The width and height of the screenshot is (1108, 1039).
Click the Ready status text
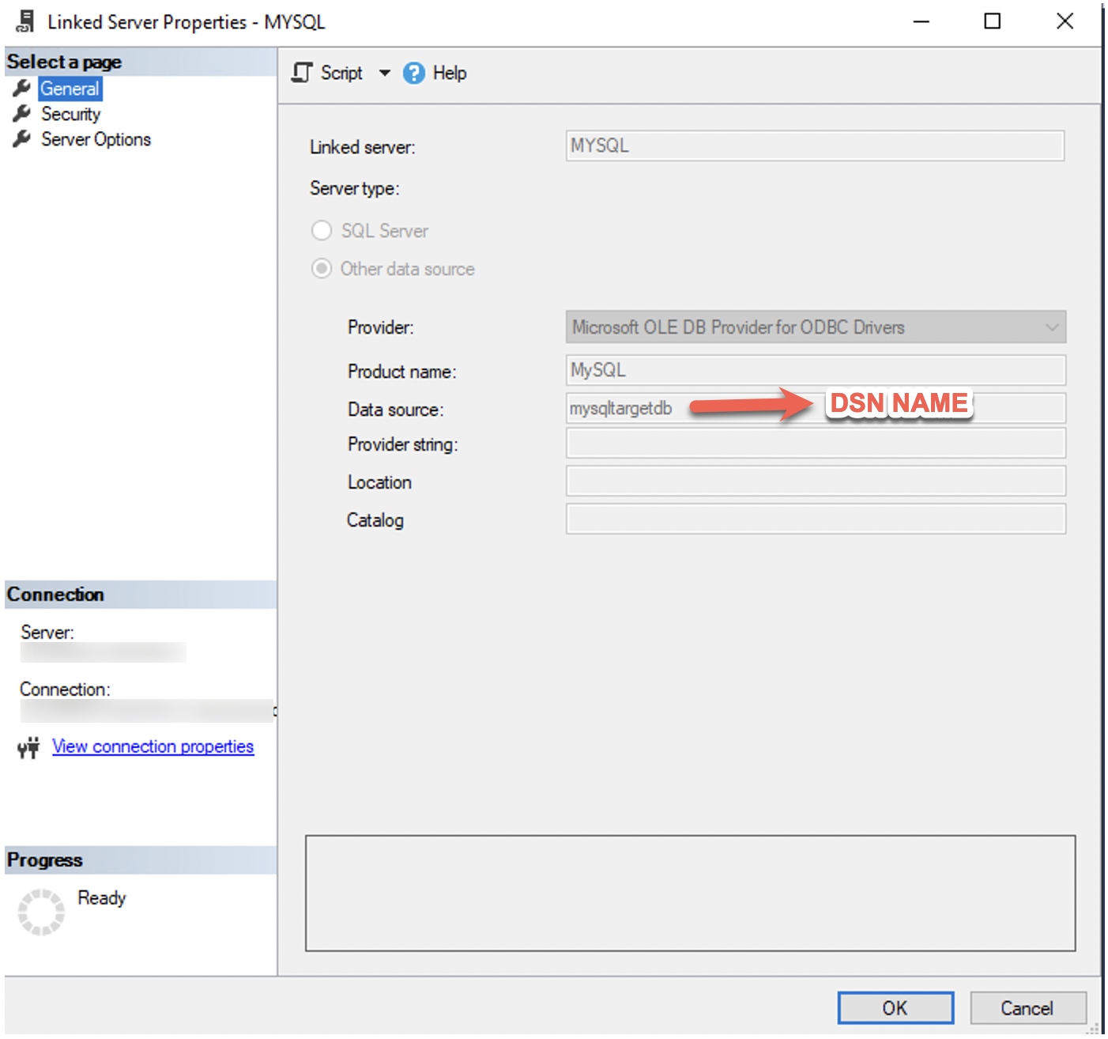click(x=102, y=898)
